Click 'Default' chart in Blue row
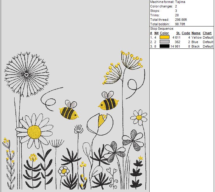 click(x=208, y=42)
